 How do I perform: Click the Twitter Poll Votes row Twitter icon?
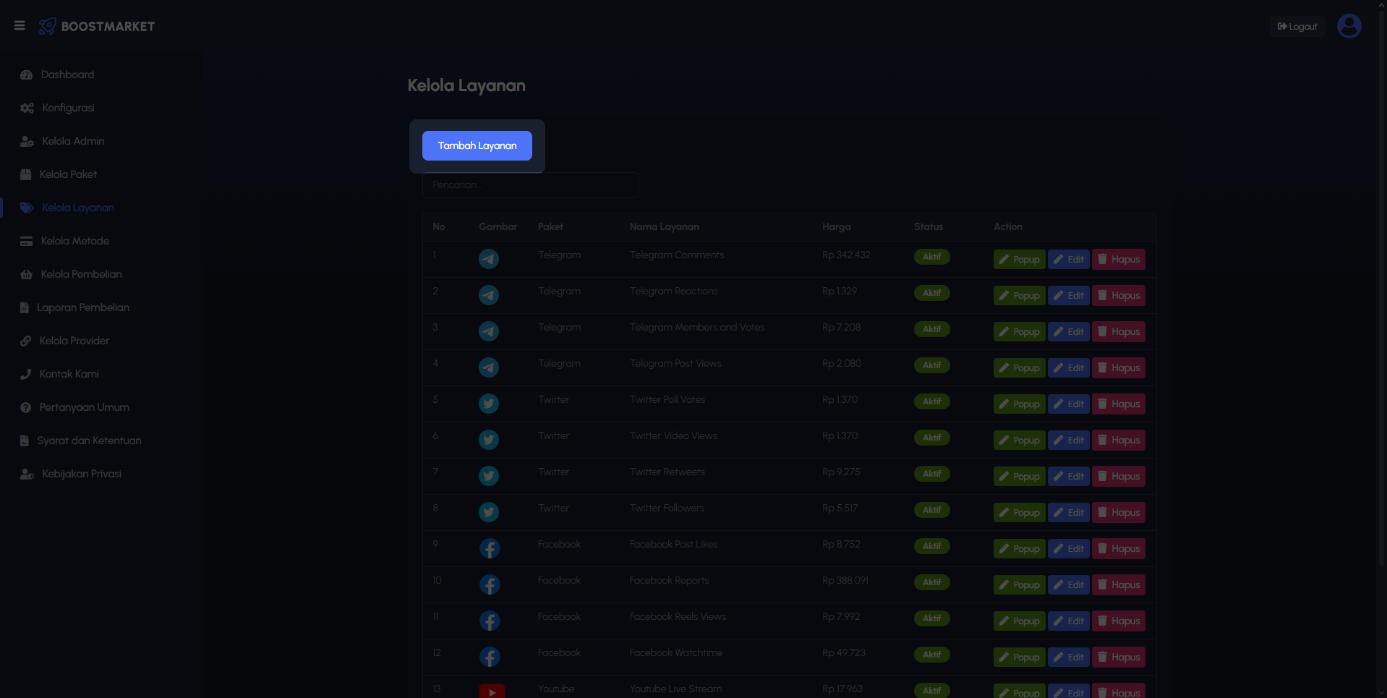coord(489,404)
